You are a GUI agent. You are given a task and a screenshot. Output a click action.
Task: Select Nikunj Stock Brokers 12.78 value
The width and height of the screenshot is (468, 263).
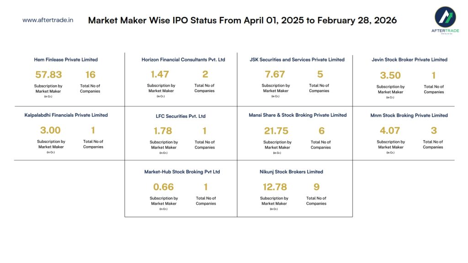point(275,187)
